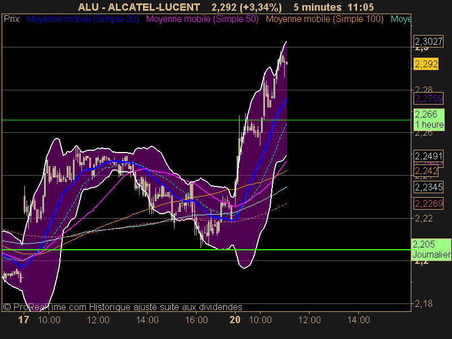Click the green 2,205 Journalier level tag
Viewport: 452px width, 339px height.
click(432, 250)
